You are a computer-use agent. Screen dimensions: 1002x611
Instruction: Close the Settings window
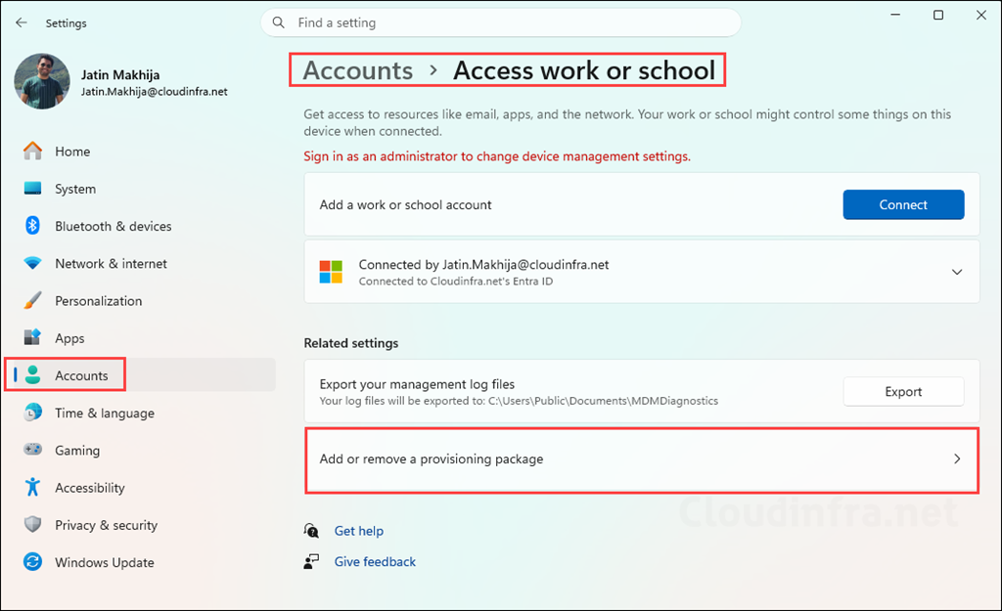[980, 15]
